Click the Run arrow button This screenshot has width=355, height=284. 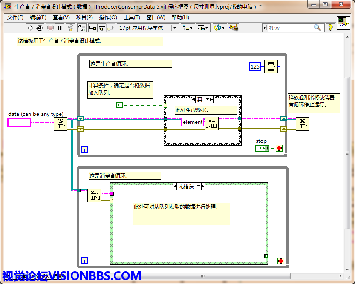point(30,28)
